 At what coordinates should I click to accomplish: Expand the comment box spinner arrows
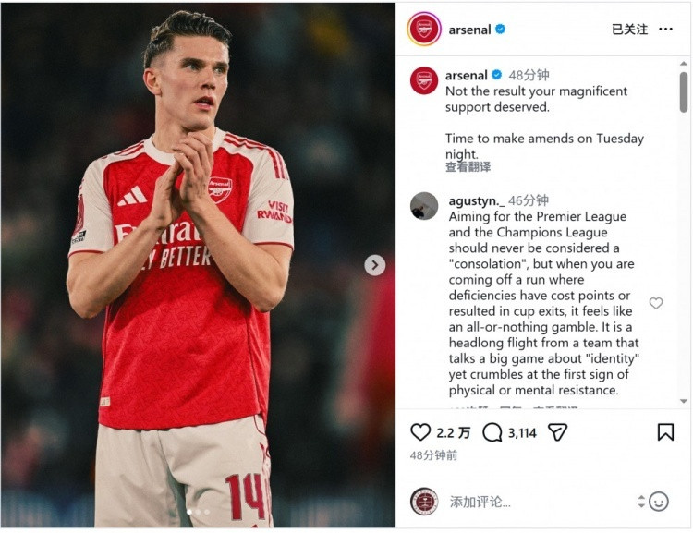641,502
